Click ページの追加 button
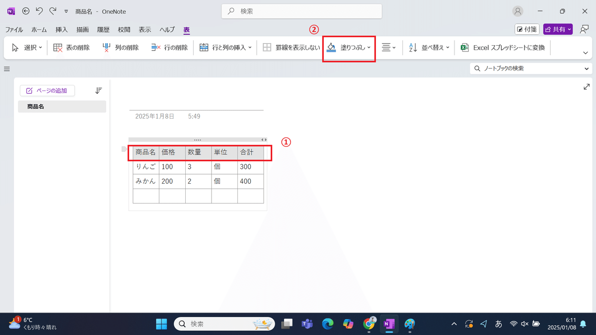596x335 pixels. click(47, 90)
